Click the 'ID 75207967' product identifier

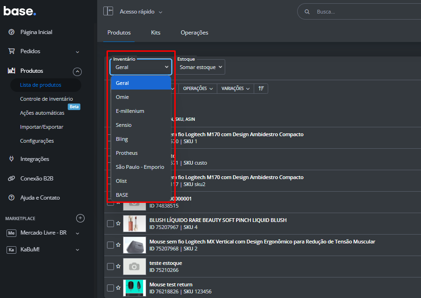[x=164, y=227]
